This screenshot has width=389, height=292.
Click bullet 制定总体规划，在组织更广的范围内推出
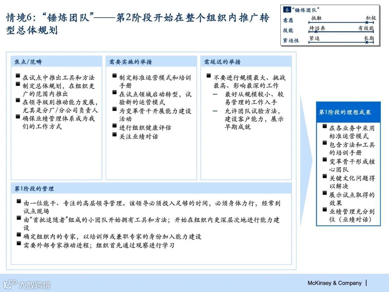coord(59,90)
